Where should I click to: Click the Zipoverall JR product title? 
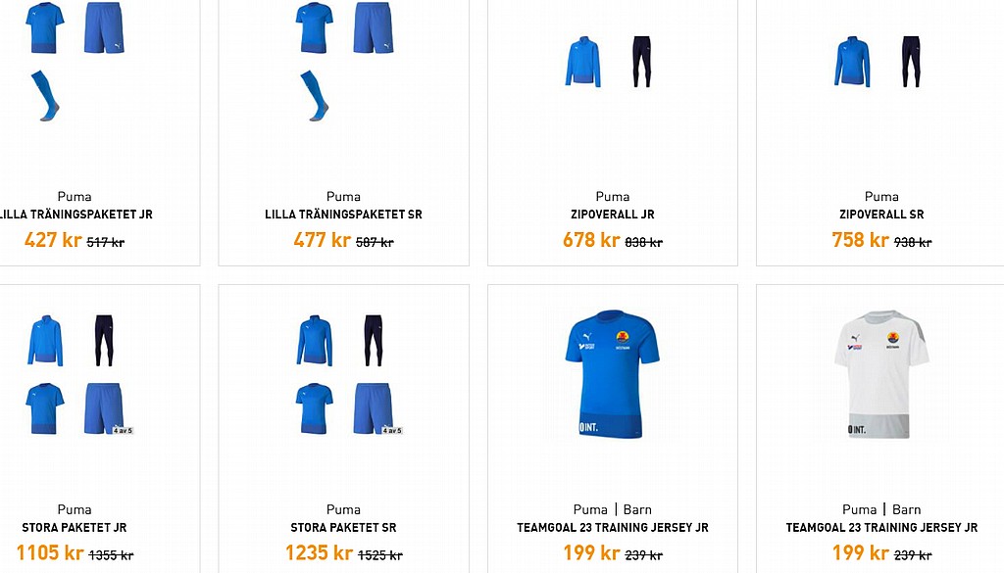(x=612, y=215)
